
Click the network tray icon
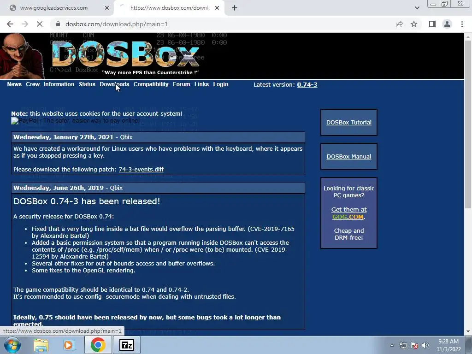pyautogui.click(x=403, y=345)
